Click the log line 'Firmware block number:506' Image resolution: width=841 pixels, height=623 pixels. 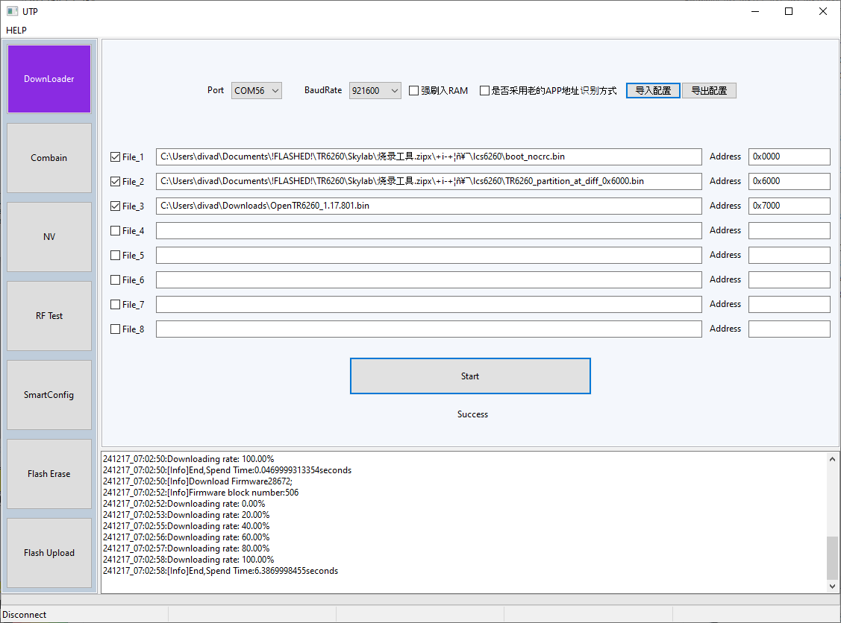[x=201, y=493]
